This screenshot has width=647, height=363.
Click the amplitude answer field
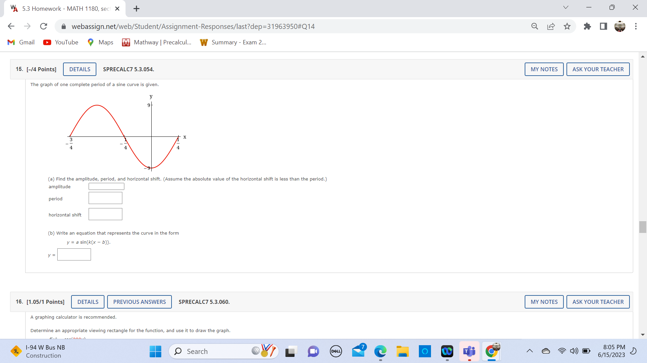[x=106, y=186]
